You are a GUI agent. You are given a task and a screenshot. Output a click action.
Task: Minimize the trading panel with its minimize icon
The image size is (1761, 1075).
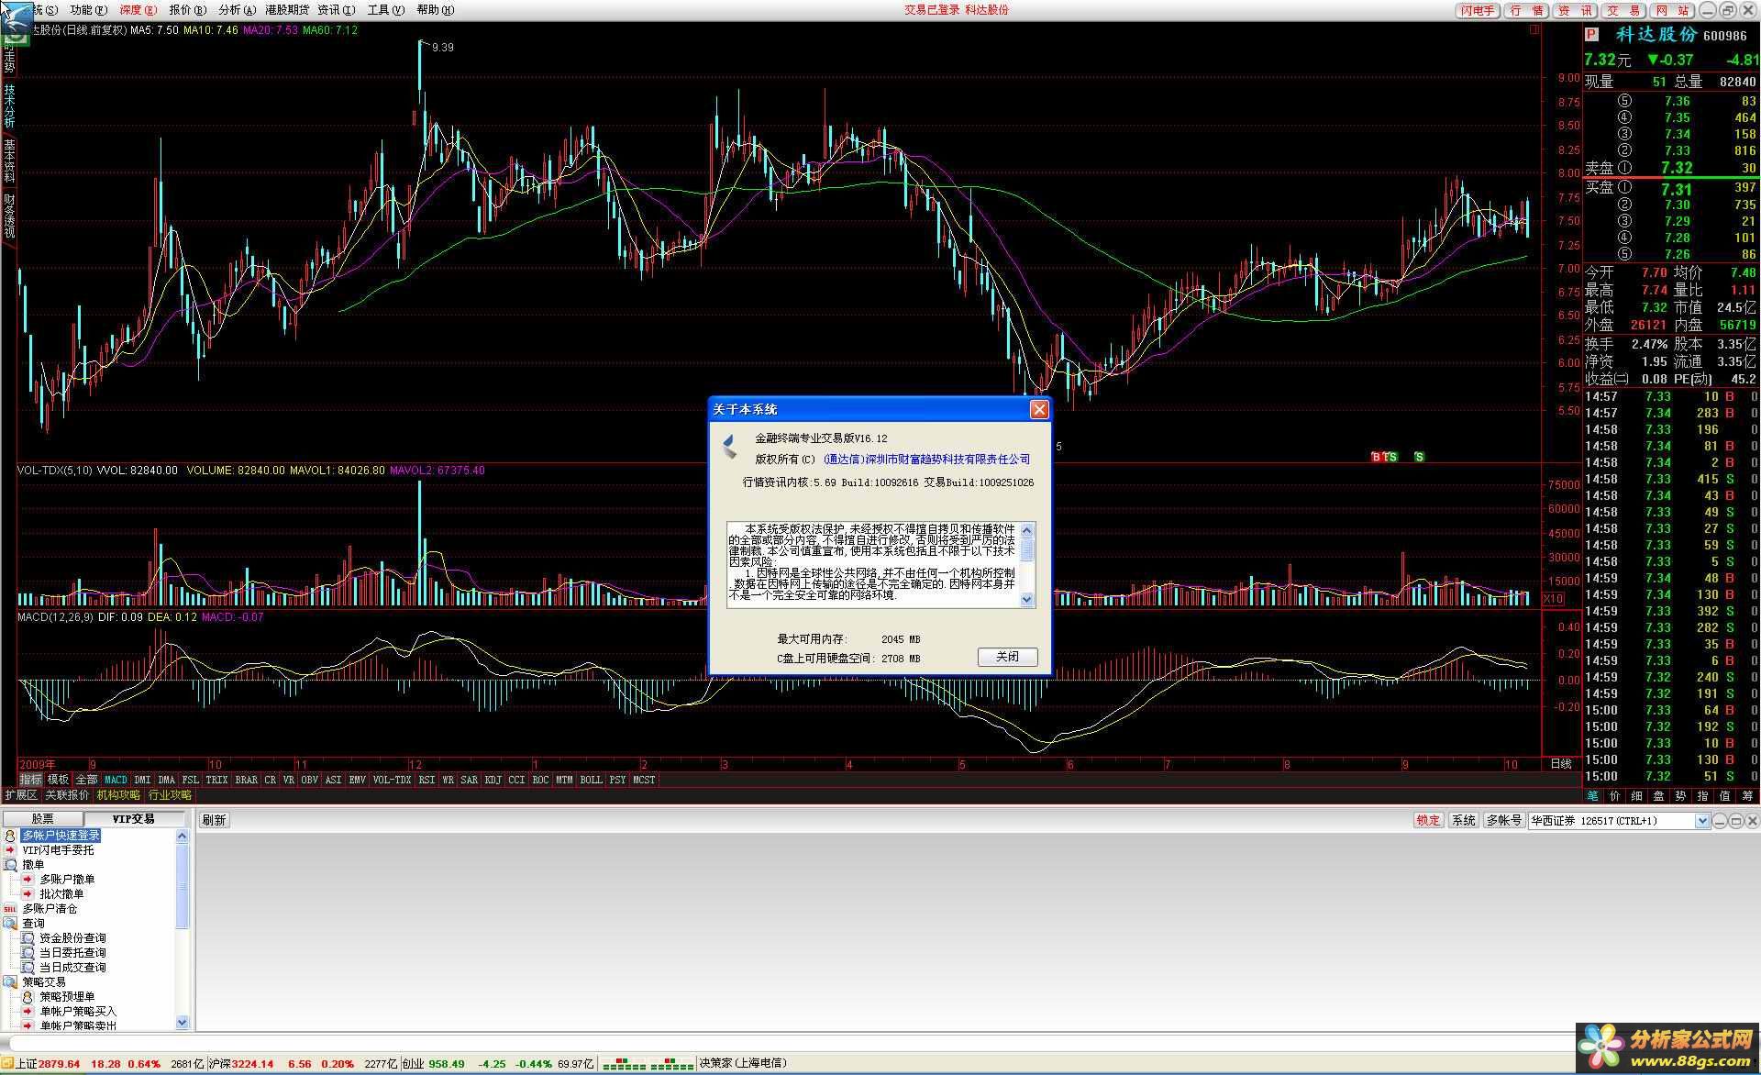click(x=1720, y=821)
